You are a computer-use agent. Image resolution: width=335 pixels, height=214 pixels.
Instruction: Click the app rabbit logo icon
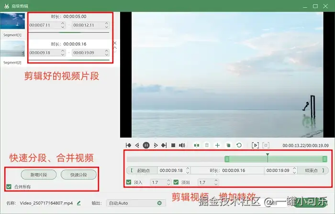[7, 6]
